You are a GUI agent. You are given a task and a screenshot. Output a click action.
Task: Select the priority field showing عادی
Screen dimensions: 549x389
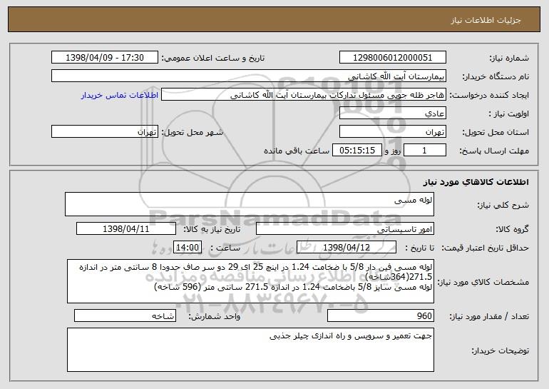click(392, 113)
